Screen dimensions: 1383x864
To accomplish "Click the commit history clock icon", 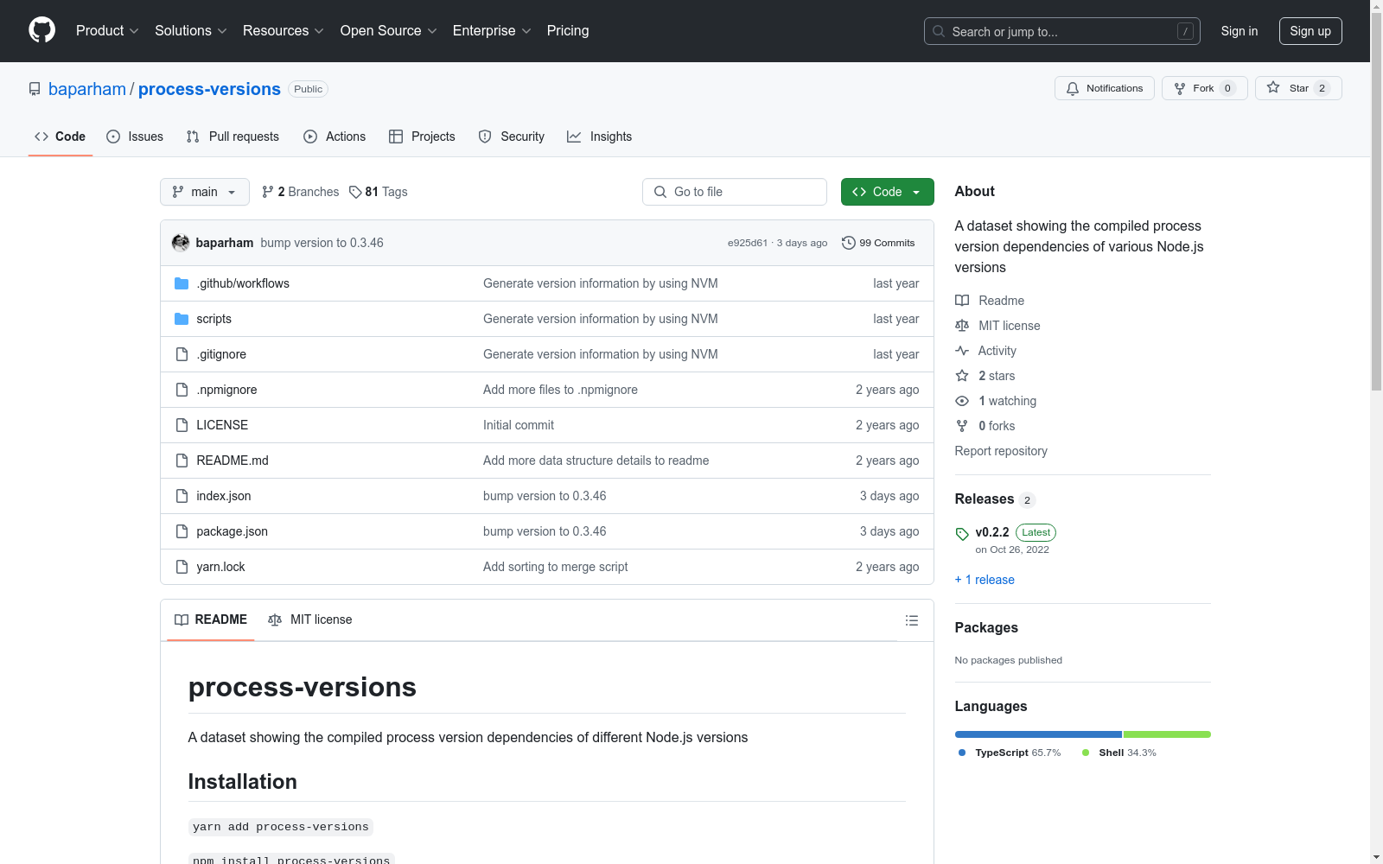I will [x=849, y=243].
